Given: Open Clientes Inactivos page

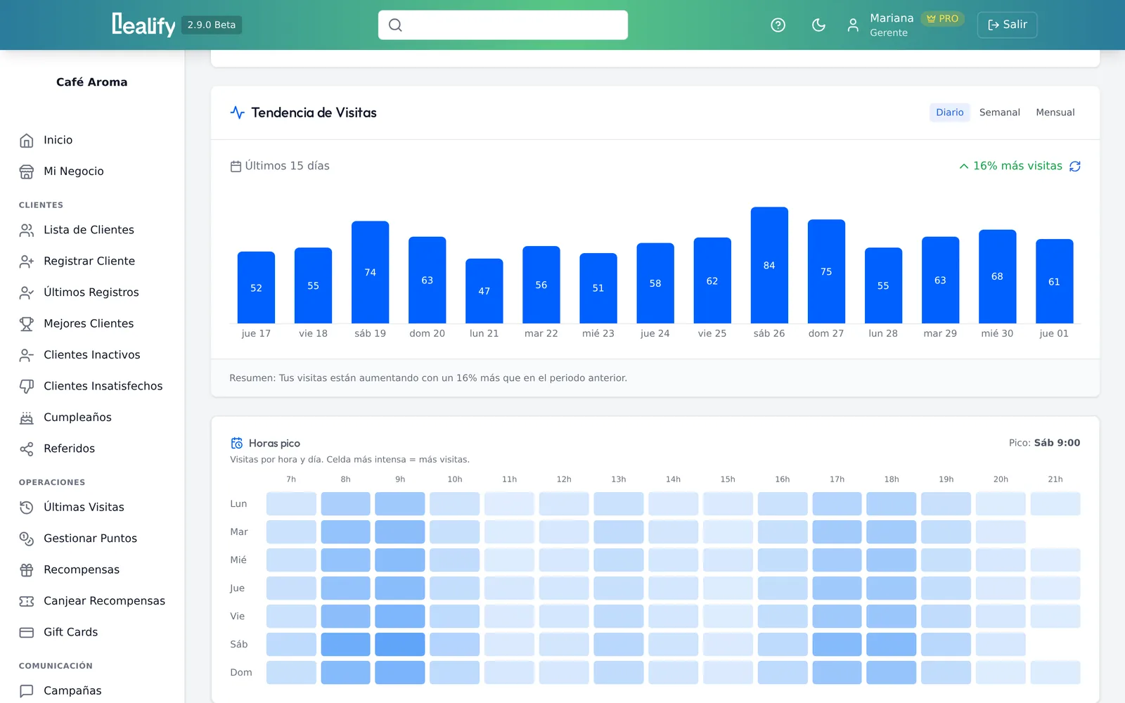Looking at the screenshot, I should pos(92,355).
